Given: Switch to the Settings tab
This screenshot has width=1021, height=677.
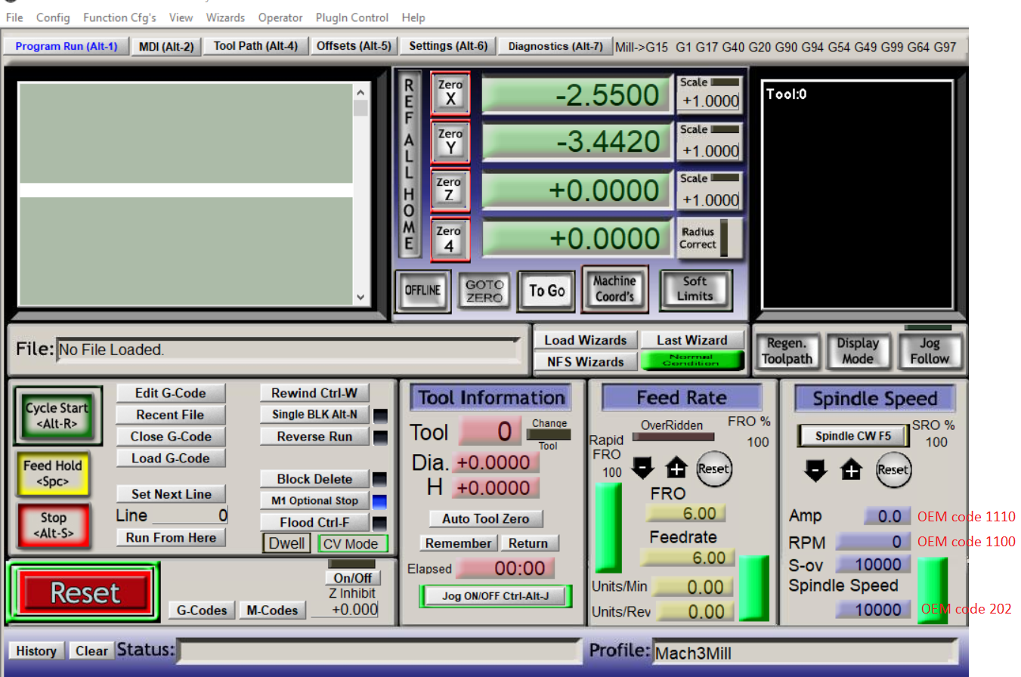Looking at the screenshot, I should tap(448, 46).
